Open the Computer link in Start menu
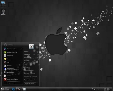Screen dimensions: 113x91 click(27, 67)
